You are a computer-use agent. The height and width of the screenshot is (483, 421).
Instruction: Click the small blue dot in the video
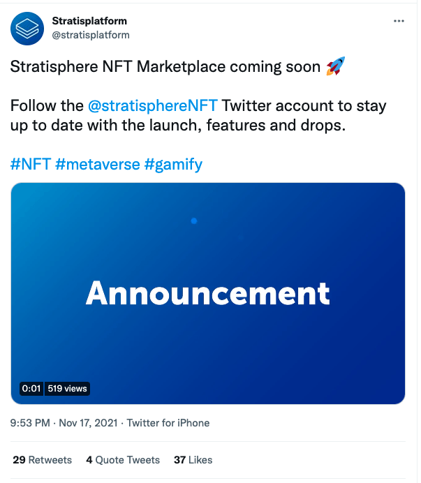(194, 221)
